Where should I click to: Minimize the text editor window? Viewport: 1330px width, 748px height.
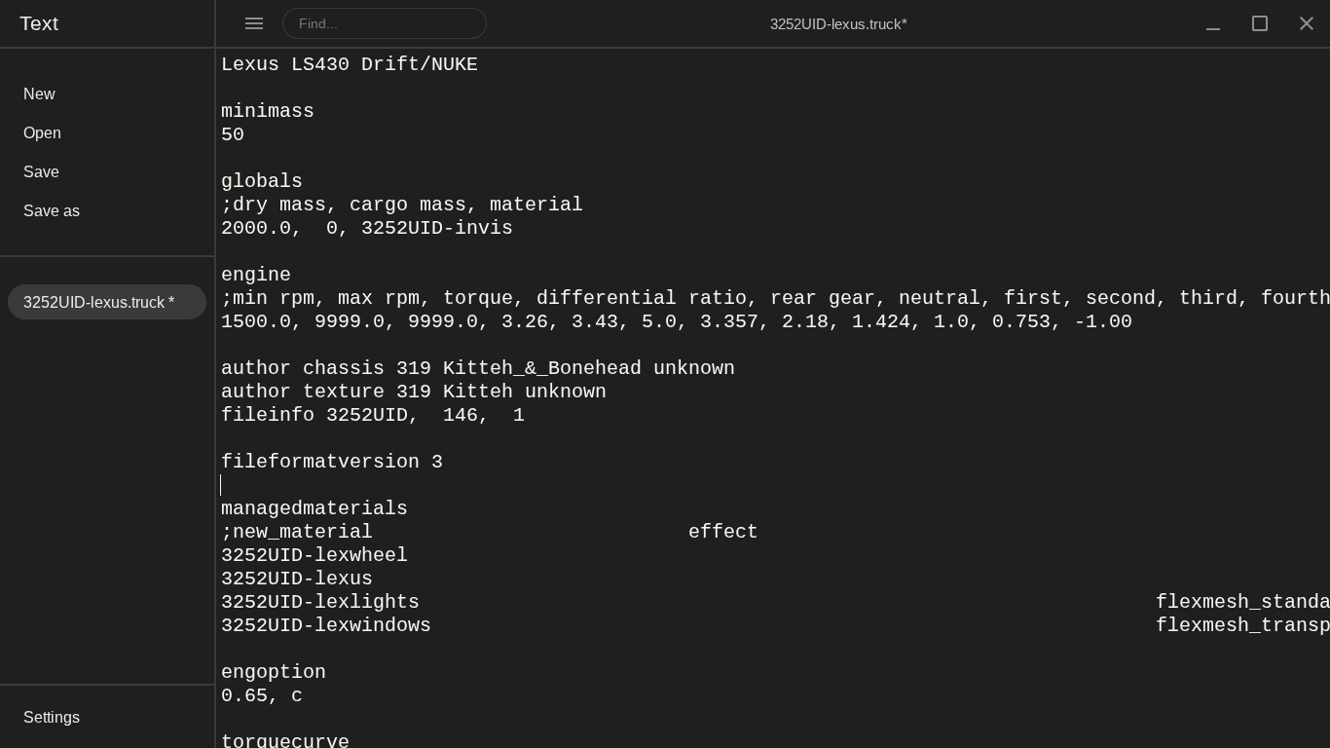click(1213, 23)
